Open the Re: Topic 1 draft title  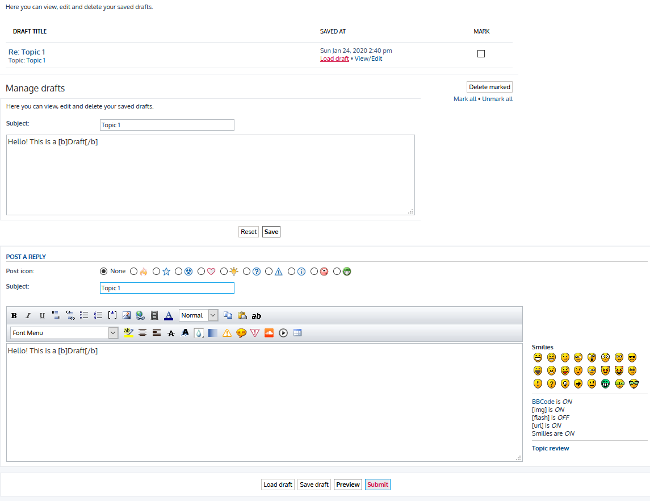point(27,52)
